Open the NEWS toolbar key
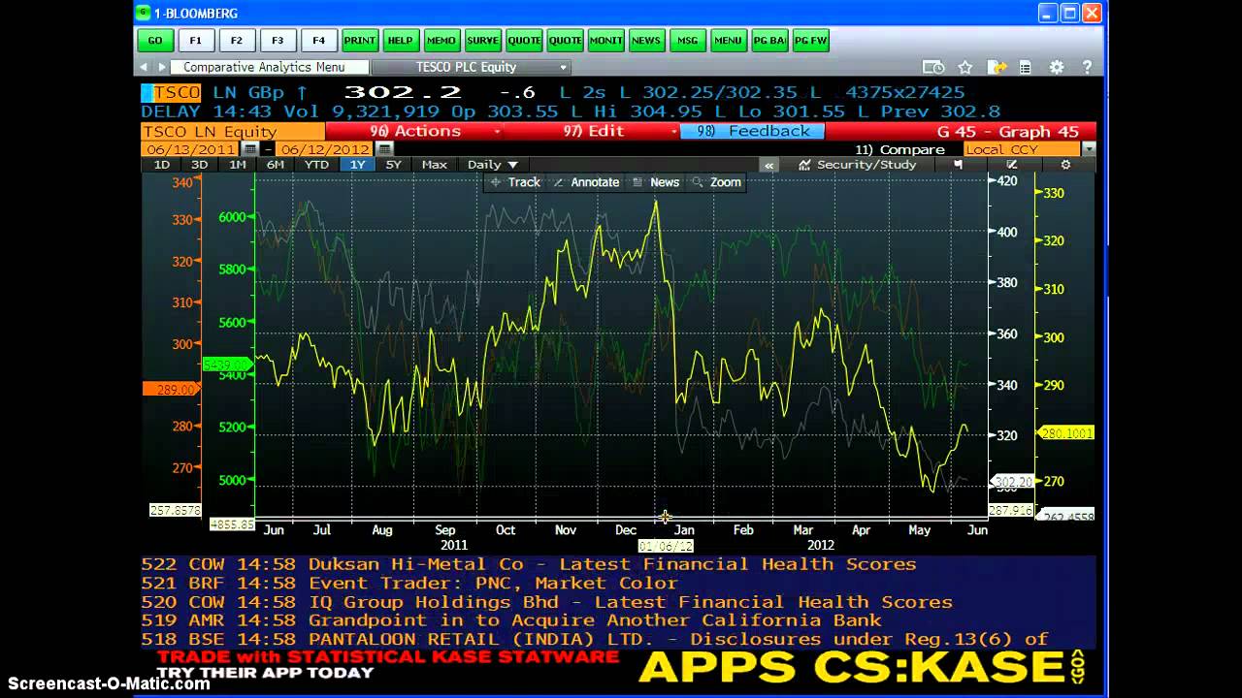Screen dimensions: 1242x698 point(646,41)
